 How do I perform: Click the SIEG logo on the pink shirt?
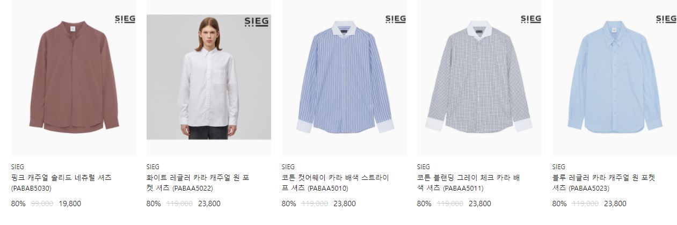[x=125, y=20]
